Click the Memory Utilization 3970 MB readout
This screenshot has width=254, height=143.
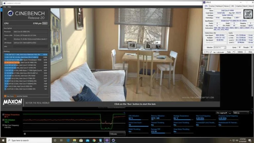161,117
